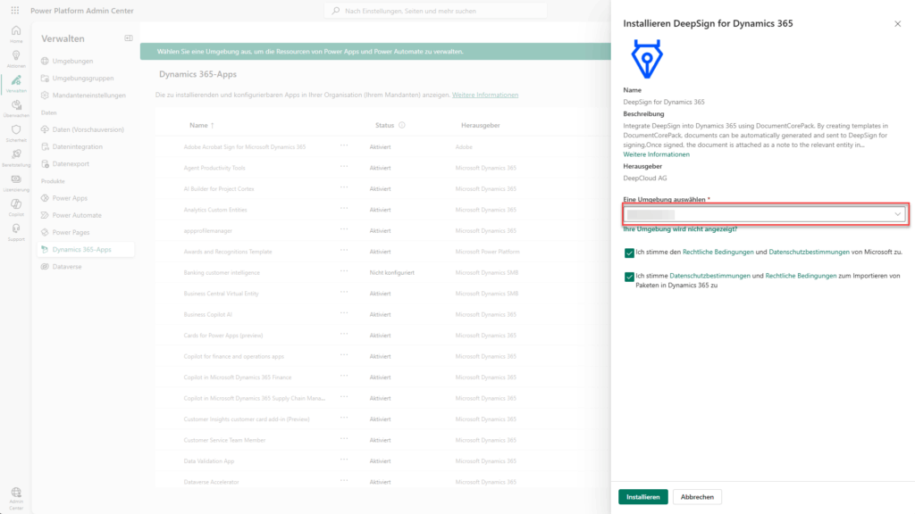915x514 pixels.
Task: Open Support in the left rail
Action: [x=16, y=233]
